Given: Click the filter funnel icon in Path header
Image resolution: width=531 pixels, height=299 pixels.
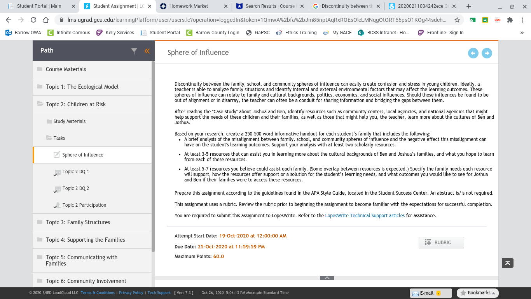Looking at the screenshot, I should [x=134, y=51].
